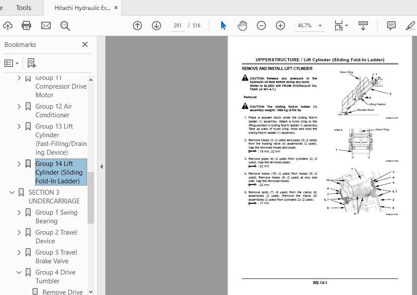Click bookmark icon beside Group 13 Lift Cylinder
The height and width of the screenshot is (295, 417).
pos(28,126)
